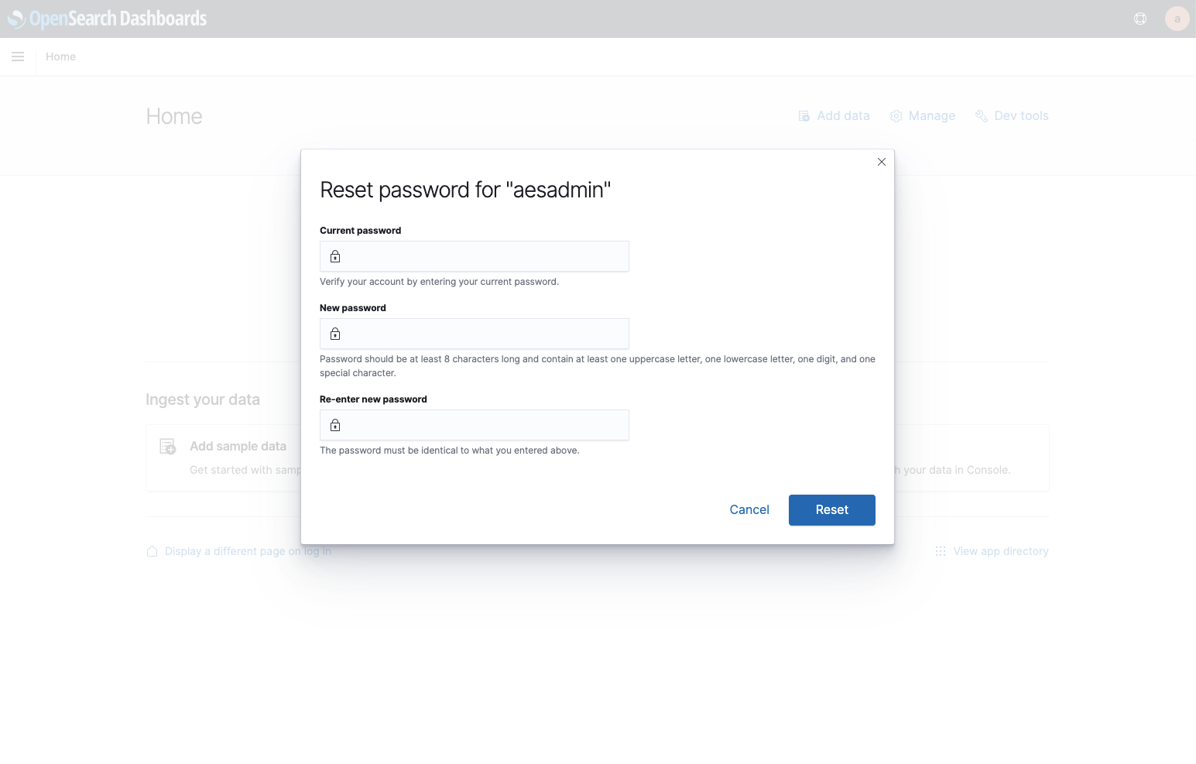The width and height of the screenshot is (1196, 764).
Task: Focus the Current password input field
Action: (475, 256)
